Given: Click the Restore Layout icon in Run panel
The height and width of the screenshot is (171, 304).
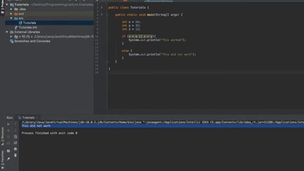Looking at the screenshot, I should click(9, 151).
